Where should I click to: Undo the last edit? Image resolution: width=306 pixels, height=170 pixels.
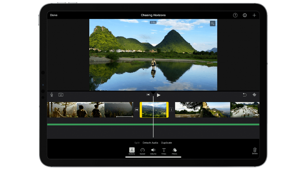(244, 95)
